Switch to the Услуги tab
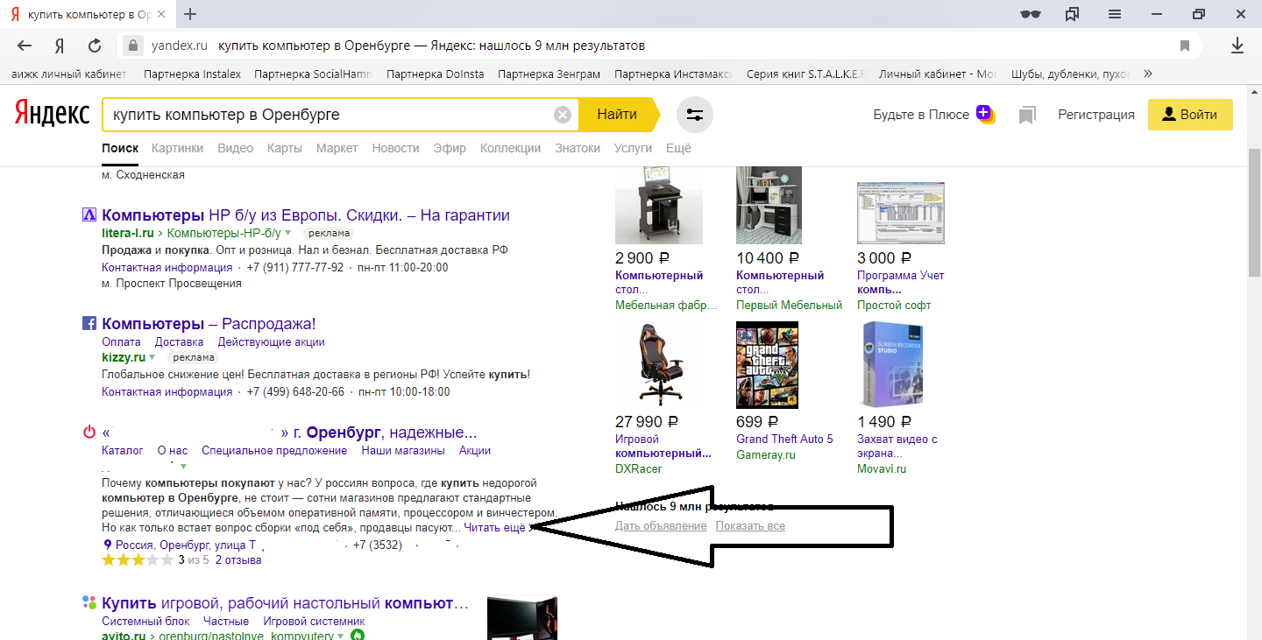The width and height of the screenshot is (1262, 640). click(x=634, y=148)
